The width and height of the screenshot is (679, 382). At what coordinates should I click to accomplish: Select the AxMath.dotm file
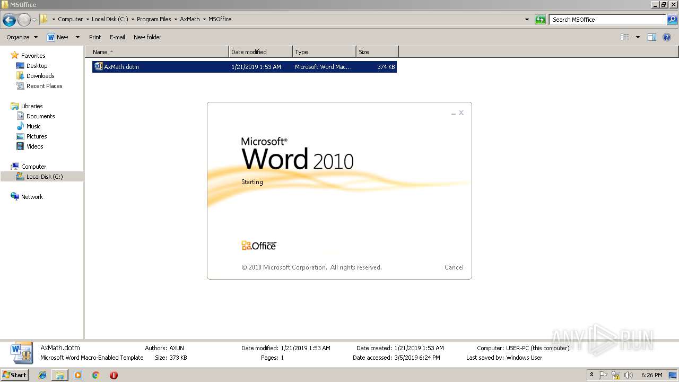(245, 67)
